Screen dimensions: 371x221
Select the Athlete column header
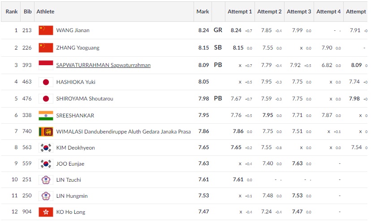click(x=45, y=12)
